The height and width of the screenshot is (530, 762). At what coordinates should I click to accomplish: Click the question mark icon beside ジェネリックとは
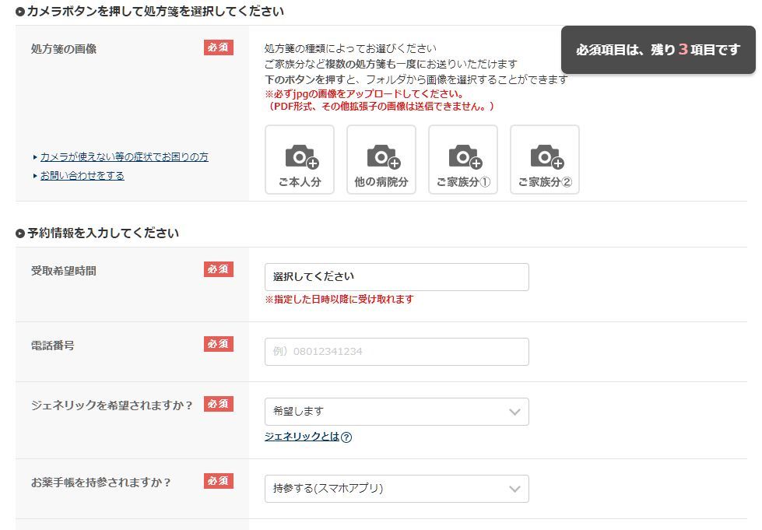pyautogui.click(x=346, y=437)
